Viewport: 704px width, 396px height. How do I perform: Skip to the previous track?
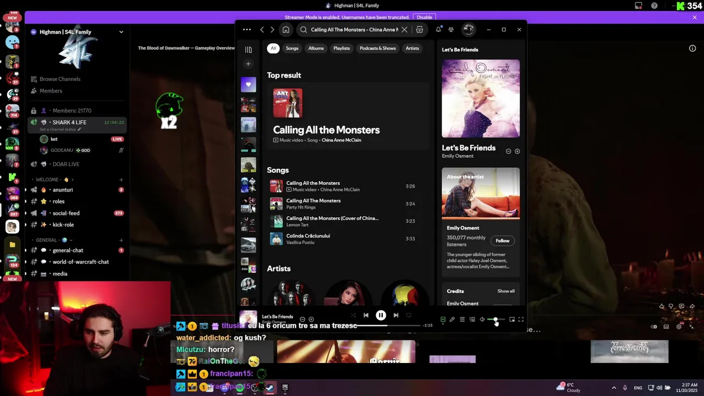click(x=366, y=315)
